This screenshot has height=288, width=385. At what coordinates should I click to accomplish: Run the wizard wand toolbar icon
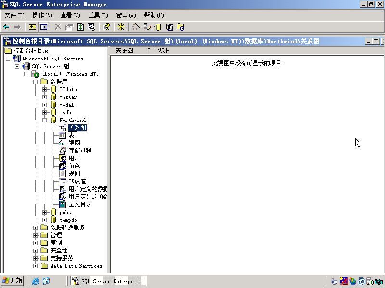tap(136, 27)
